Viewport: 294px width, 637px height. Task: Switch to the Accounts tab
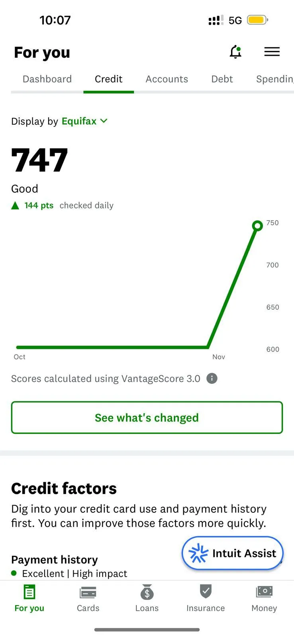coord(167,79)
